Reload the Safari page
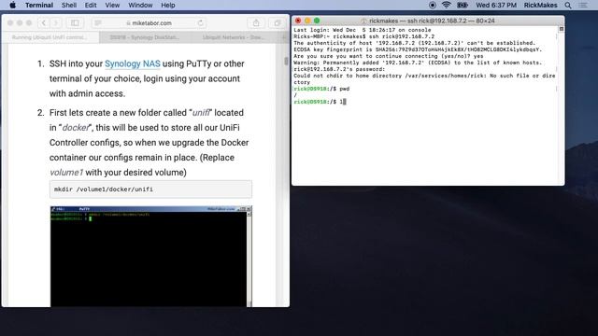 [200, 22]
